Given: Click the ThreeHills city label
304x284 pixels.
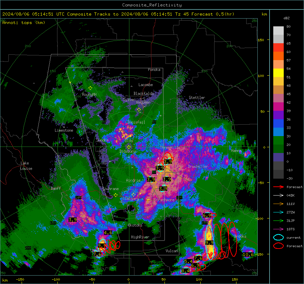Looking at the screenshot, I should [x=170, y=148].
